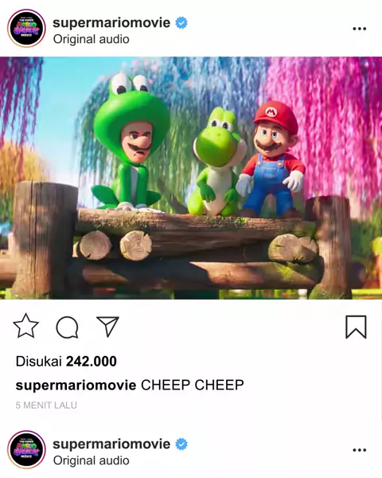Tap verified badge beside first supermariomovie name
Viewport: 382px width, 478px height.
click(x=181, y=23)
